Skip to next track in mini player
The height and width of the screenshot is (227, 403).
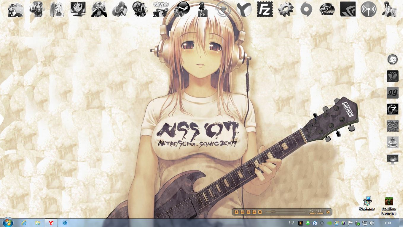coord(254,212)
